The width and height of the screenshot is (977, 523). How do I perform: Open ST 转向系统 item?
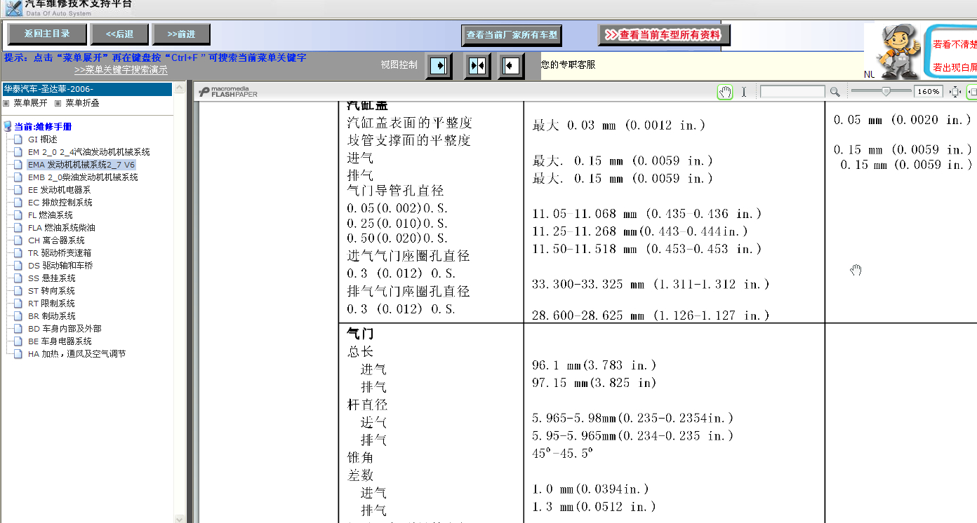point(51,291)
